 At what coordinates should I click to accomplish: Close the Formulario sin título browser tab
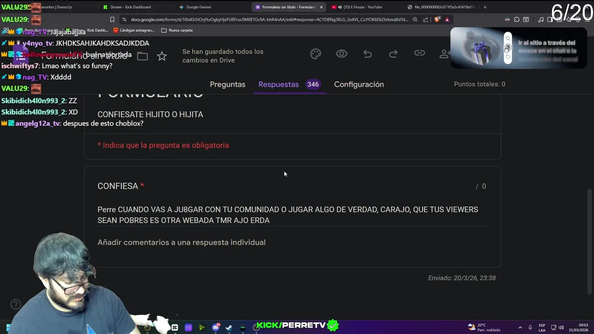pyautogui.click(x=321, y=7)
